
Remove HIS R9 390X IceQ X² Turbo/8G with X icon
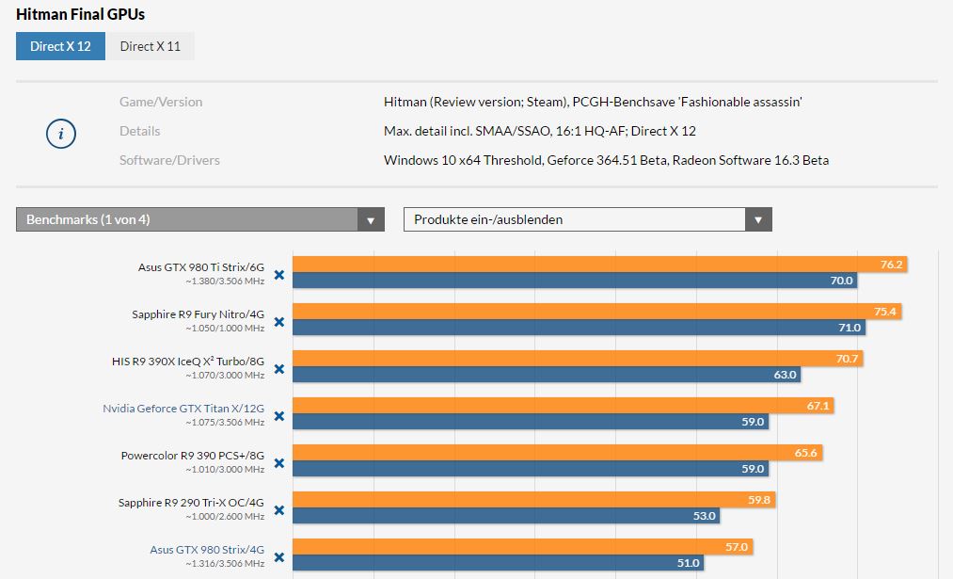click(x=279, y=369)
